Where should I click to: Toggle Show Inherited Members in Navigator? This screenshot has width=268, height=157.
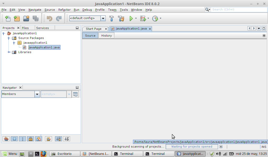pos(7,139)
